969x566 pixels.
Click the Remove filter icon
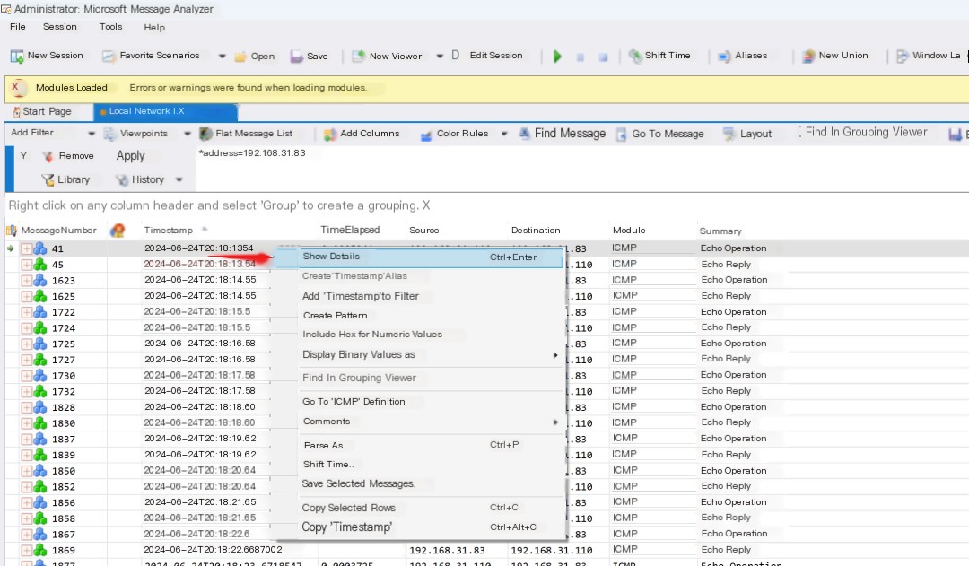coord(48,156)
